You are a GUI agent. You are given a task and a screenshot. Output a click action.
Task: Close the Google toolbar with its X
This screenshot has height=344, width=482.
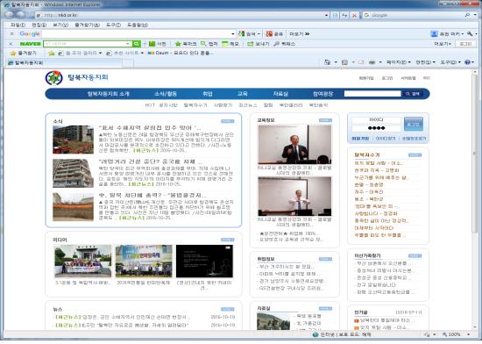point(11,34)
